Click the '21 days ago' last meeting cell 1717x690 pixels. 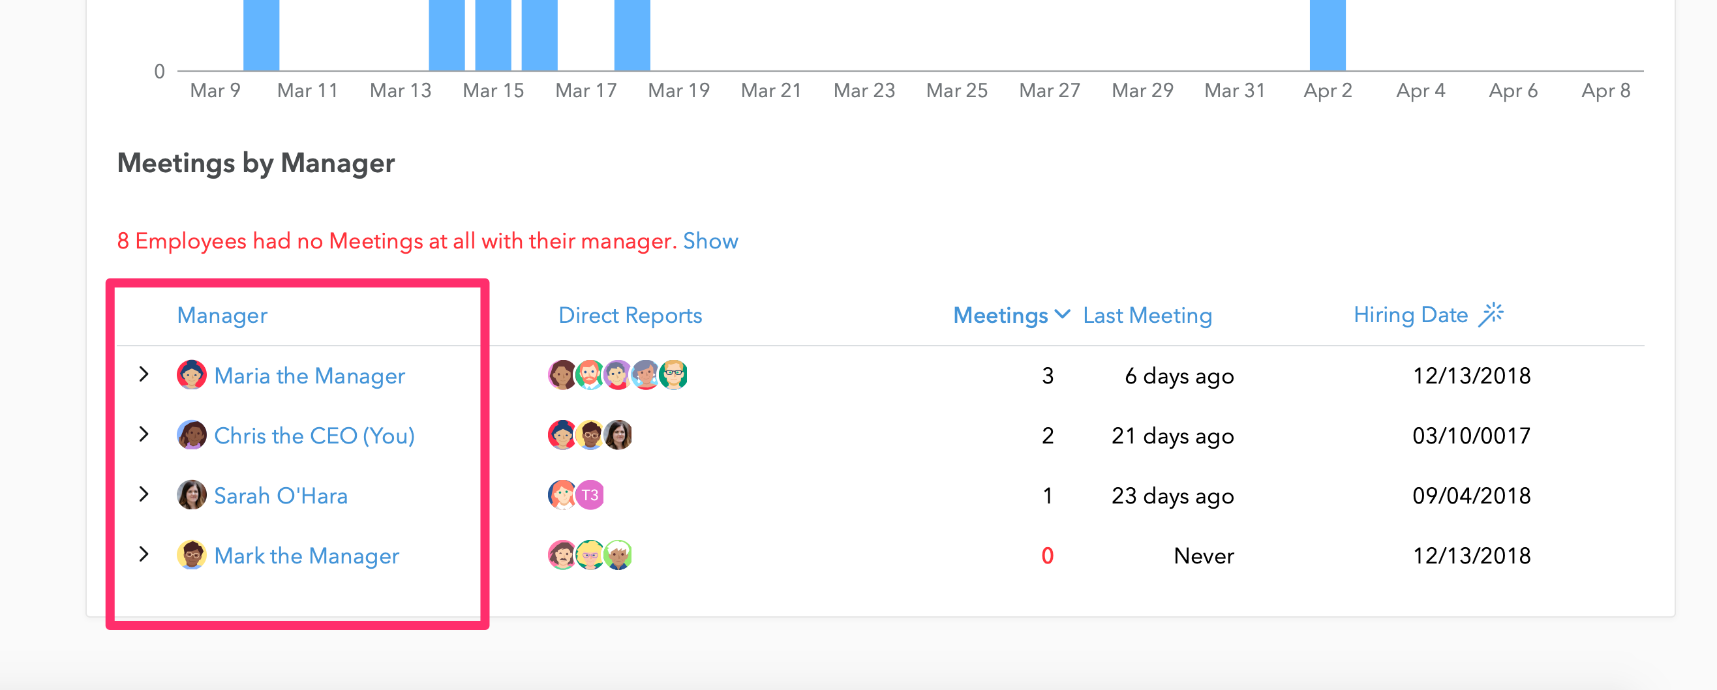click(x=1172, y=436)
